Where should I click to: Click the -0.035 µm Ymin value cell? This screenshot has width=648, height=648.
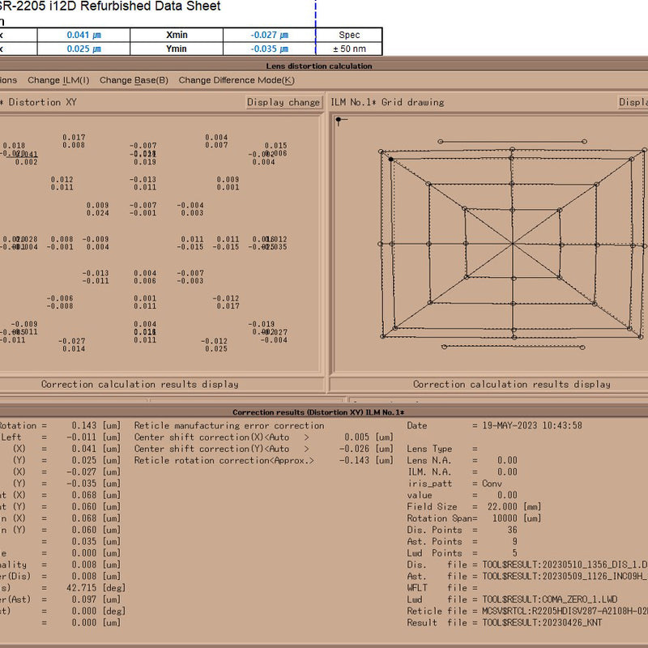pos(268,49)
